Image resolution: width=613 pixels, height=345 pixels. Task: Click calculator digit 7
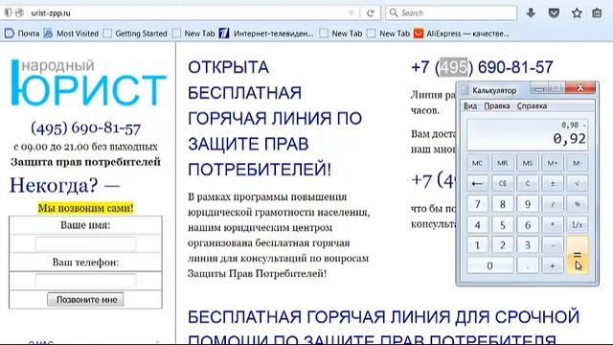pos(477,204)
